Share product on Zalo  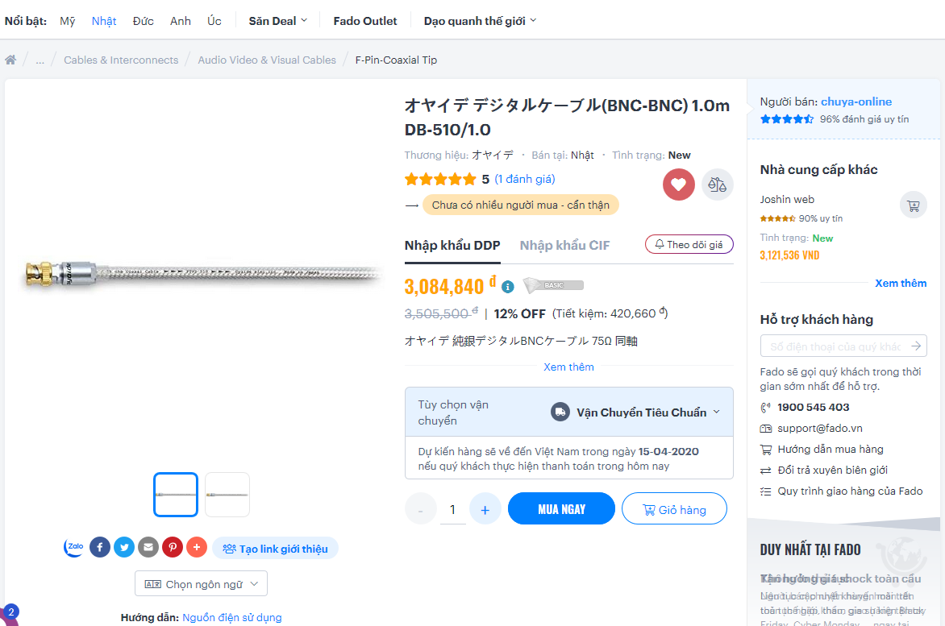(74, 547)
